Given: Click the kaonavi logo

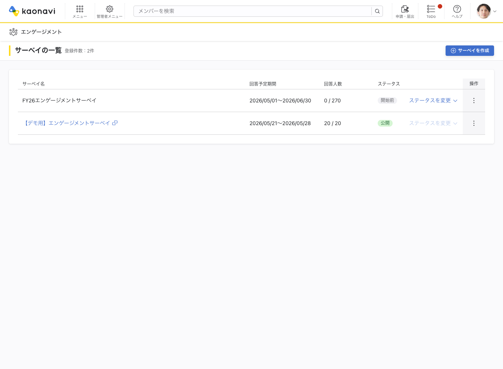Looking at the screenshot, I should click(x=32, y=11).
